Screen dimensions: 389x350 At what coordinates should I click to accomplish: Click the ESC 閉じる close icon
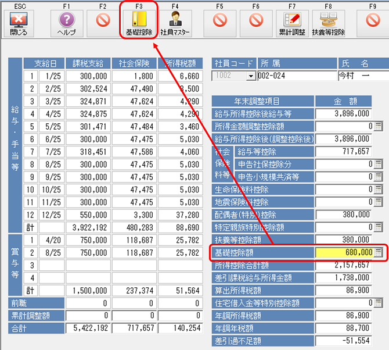(19, 22)
